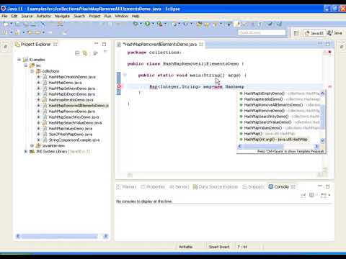Open the Navigate menu
346x259 pixels.
[x=62, y=16]
